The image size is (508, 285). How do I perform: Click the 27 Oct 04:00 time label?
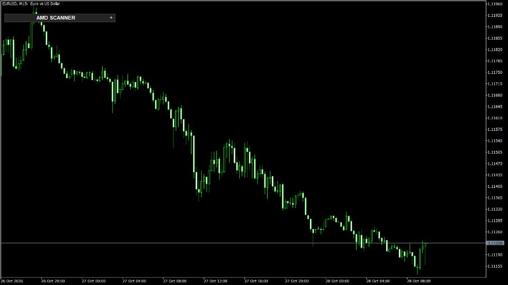pos(134,281)
